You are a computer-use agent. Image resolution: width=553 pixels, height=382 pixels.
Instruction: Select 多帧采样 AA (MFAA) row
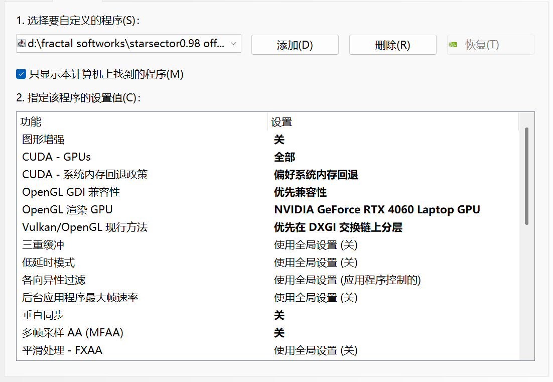coord(267,333)
